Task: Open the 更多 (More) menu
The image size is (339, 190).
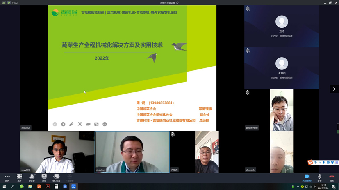Action: (x=7, y=178)
